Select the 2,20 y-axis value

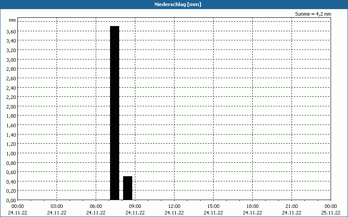coord(11,97)
